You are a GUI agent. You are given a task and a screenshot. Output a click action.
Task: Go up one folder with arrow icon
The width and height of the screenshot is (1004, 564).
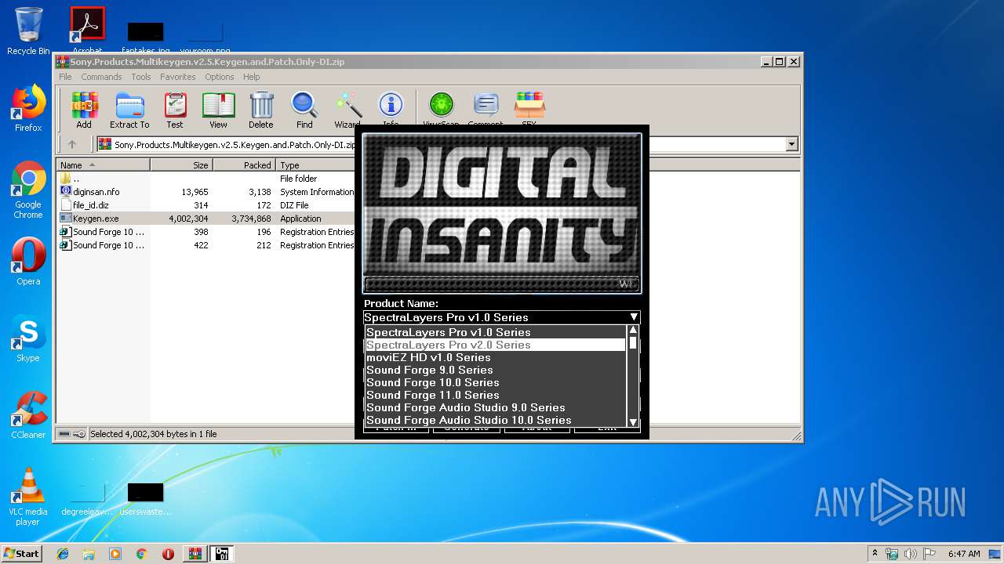point(72,144)
